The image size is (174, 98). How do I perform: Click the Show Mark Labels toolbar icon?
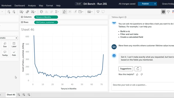click(x=70, y=12)
